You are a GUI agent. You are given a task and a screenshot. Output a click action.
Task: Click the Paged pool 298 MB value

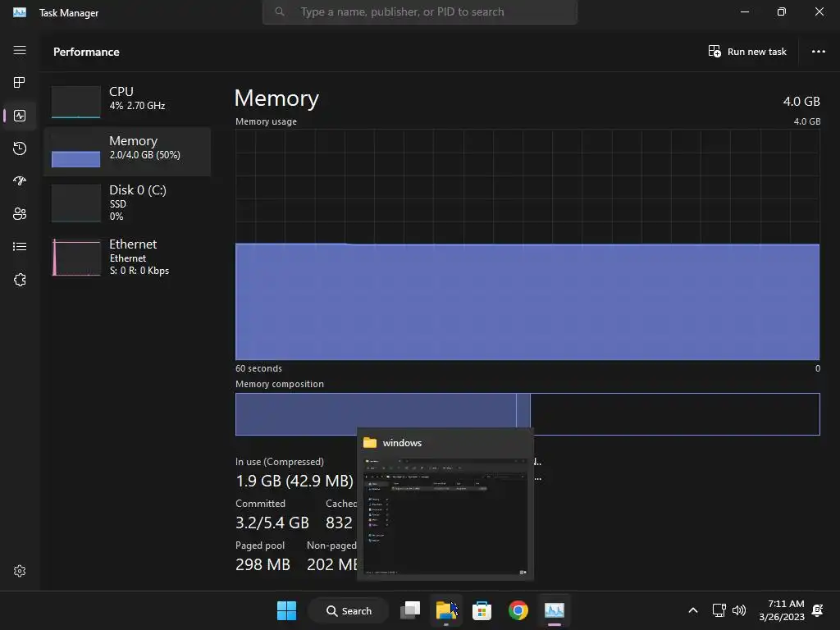point(262,564)
